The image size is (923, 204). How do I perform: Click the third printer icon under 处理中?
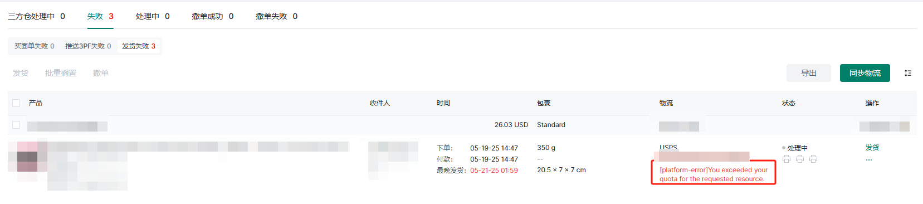tap(813, 159)
